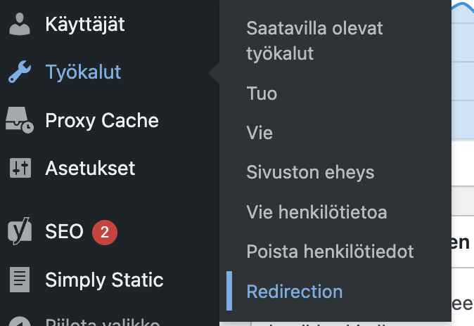474x326 pixels.
Task: Select Saatavilla olevat työkalut submenu entry
Action: 314,41
